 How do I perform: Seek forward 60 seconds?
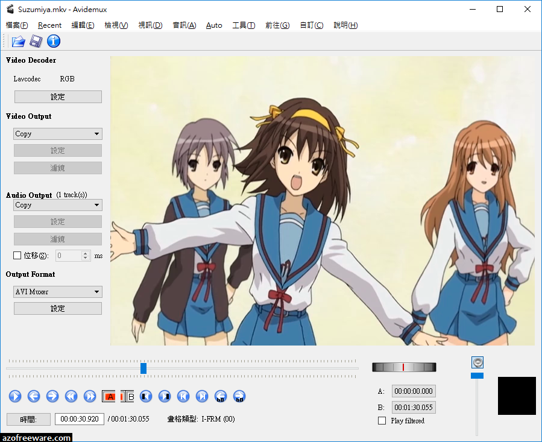tap(239, 396)
